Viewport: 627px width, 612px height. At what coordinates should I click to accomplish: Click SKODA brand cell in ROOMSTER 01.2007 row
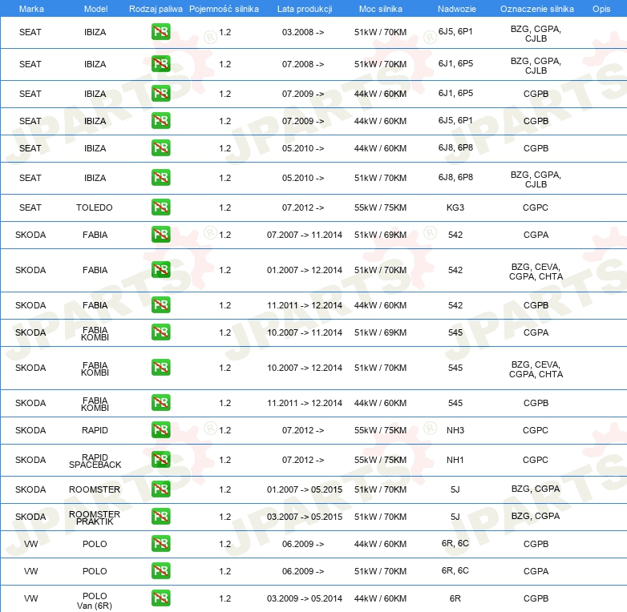point(30,489)
